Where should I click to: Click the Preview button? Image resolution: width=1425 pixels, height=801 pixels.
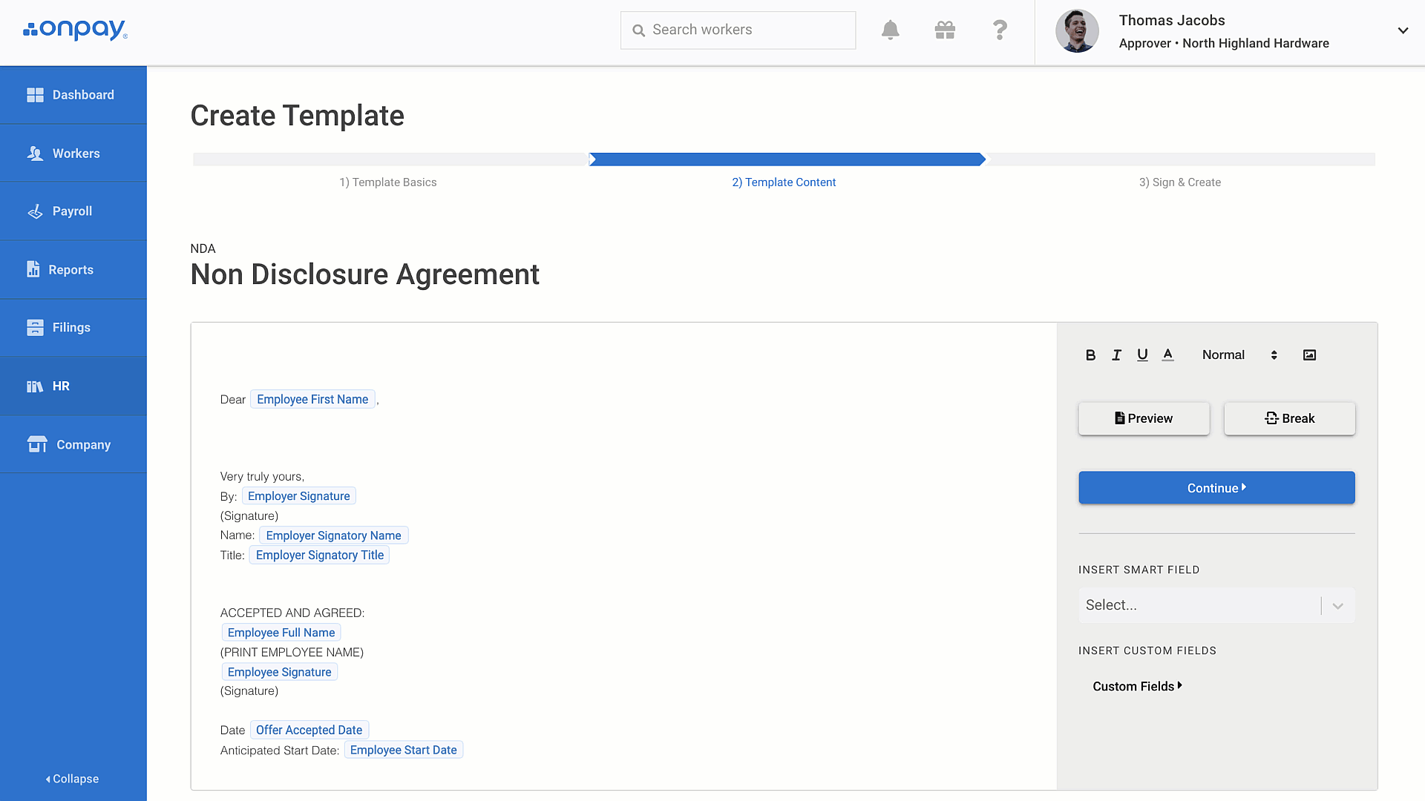1144,418
